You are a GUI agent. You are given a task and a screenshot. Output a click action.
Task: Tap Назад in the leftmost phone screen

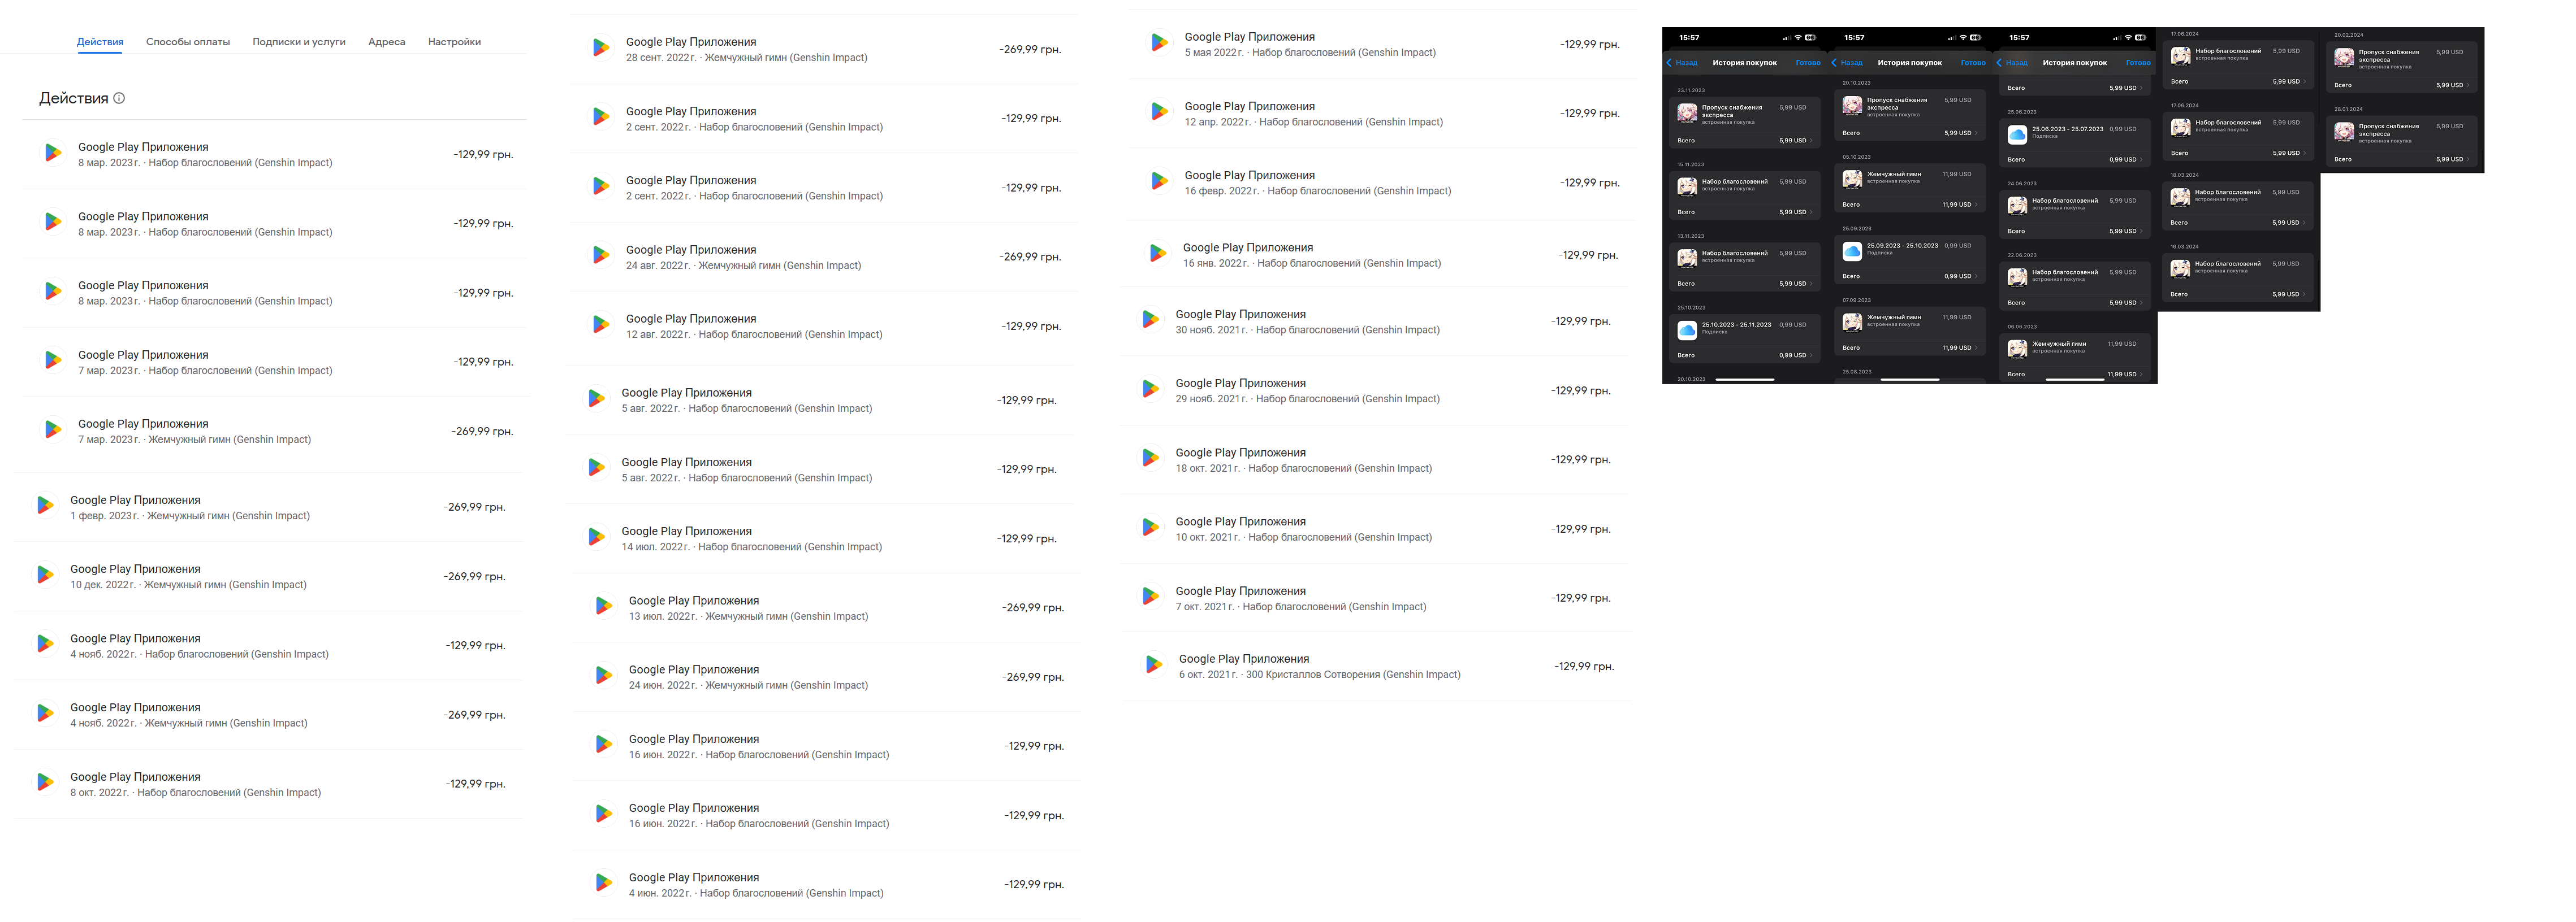[1682, 63]
